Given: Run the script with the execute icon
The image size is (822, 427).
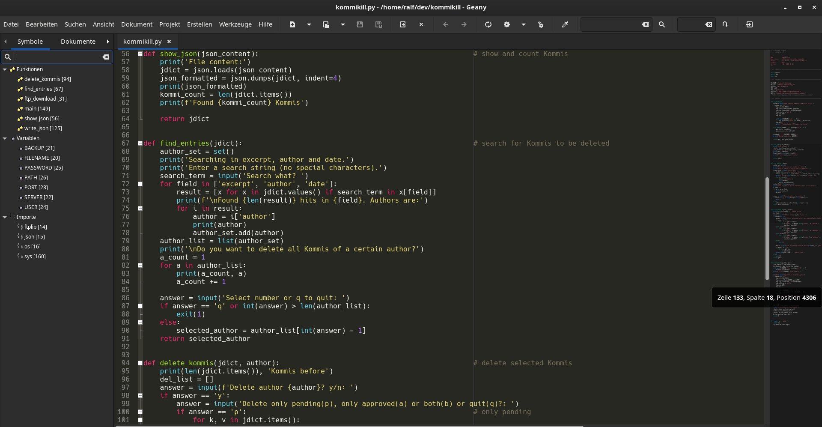Looking at the screenshot, I should (541, 24).
